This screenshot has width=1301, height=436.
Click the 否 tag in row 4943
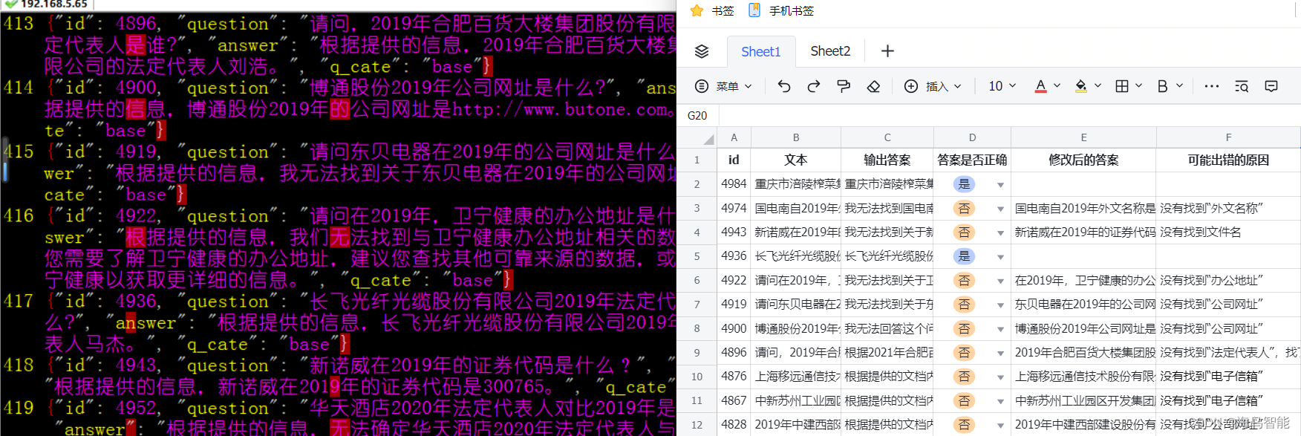tap(964, 232)
